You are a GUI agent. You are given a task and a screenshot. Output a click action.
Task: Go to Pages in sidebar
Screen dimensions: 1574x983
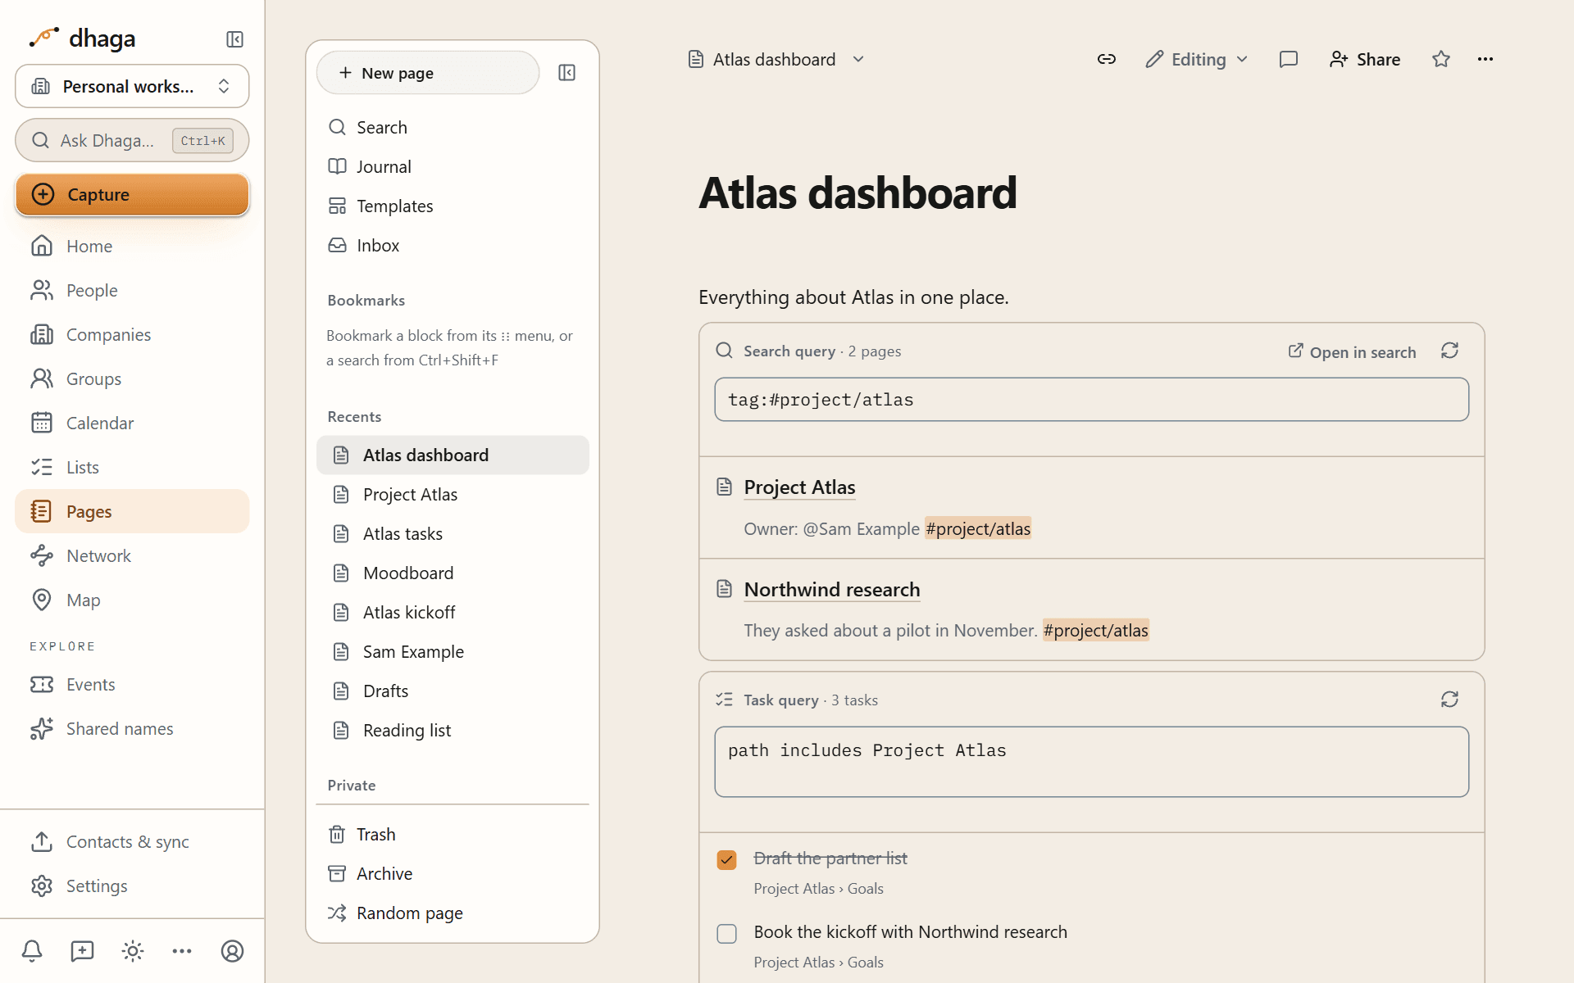coord(132,511)
